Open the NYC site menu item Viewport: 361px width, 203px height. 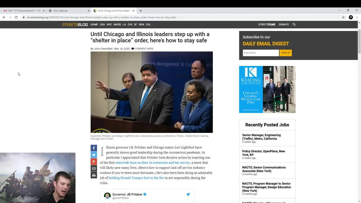(x=109, y=25)
